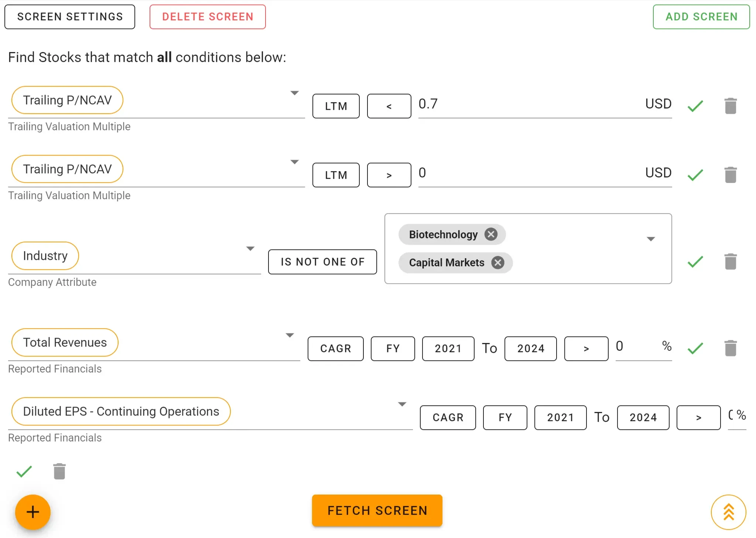The width and height of the screenshot is (756, 538).
Task: Click the Add Screen button
Action: tap(701, 17)
